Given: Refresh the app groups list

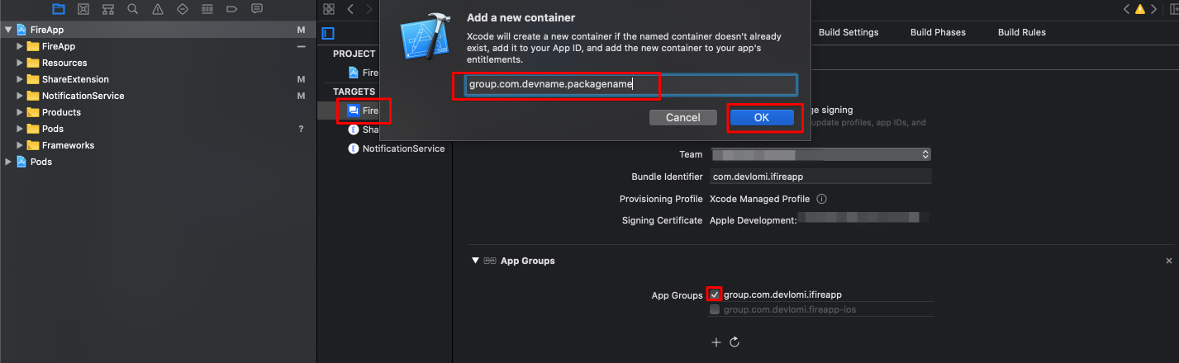Looking at the screenshot, I should 734,342.
